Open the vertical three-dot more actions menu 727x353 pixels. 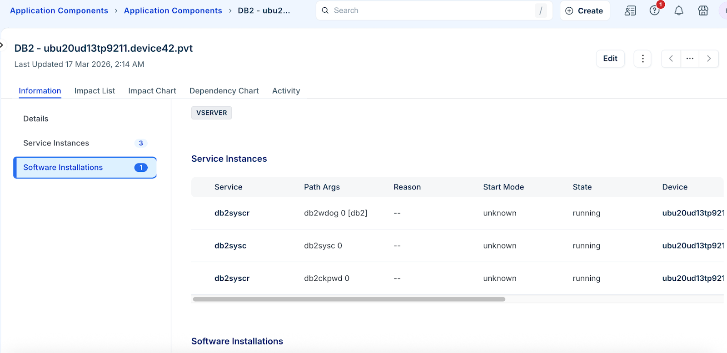click(x=642, y=59)
